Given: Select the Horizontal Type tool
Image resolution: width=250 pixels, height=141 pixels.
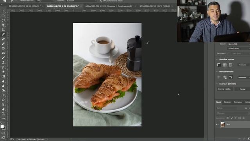Looking at the screenshot, I should pos(3,95).
